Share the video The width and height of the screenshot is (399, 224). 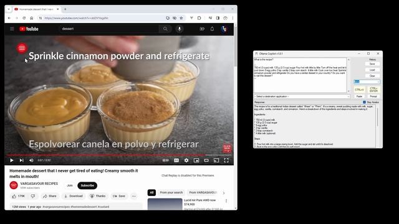(x=50, y=196)
